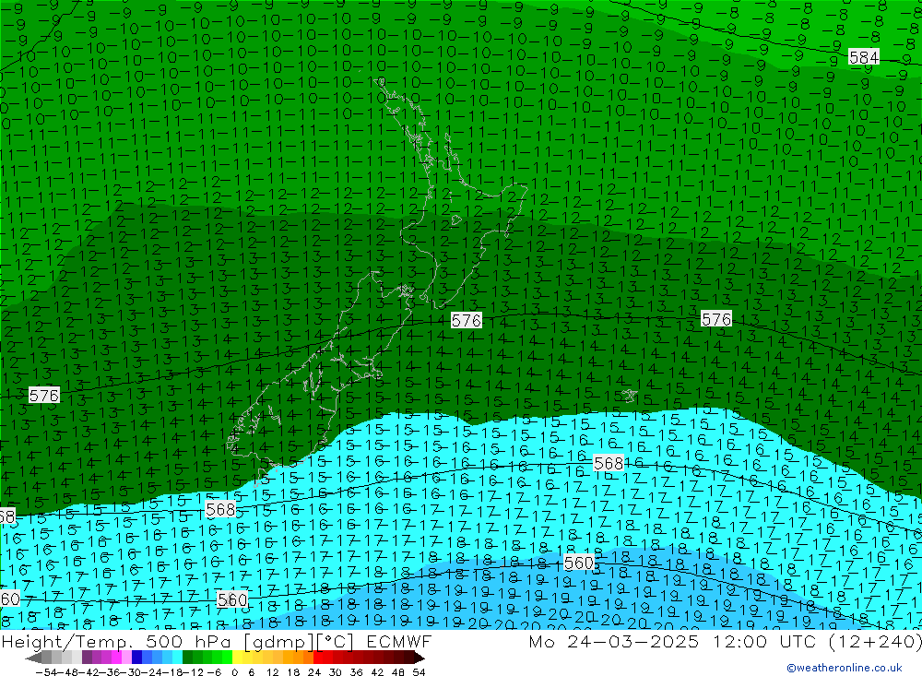Pick the cyan swatch in the legend

click(177, 658)
